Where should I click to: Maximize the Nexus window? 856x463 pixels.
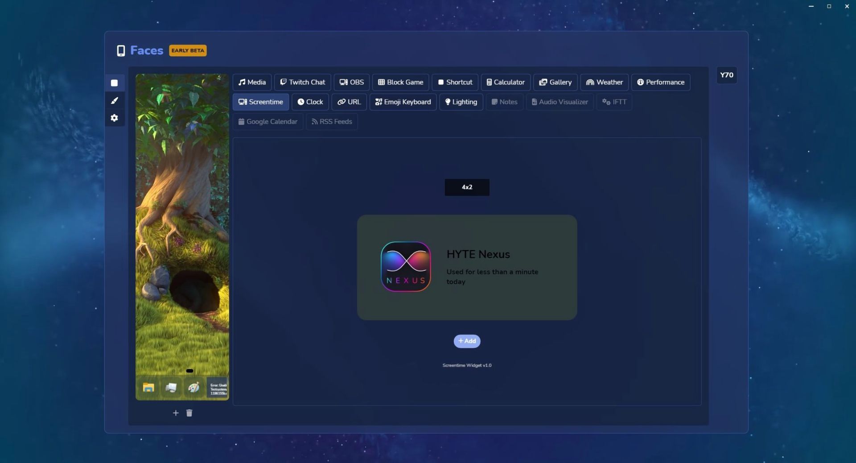click(x=829, y=6)
